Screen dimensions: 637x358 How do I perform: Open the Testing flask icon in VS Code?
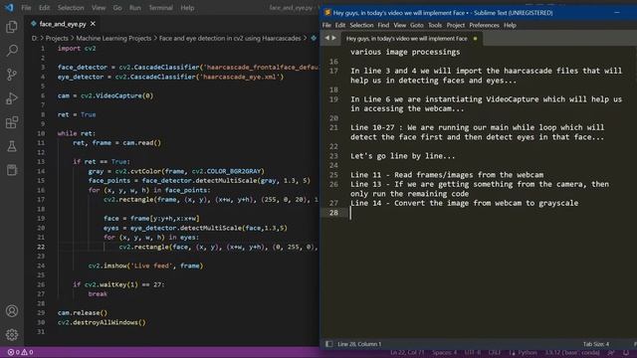(12, 146)
